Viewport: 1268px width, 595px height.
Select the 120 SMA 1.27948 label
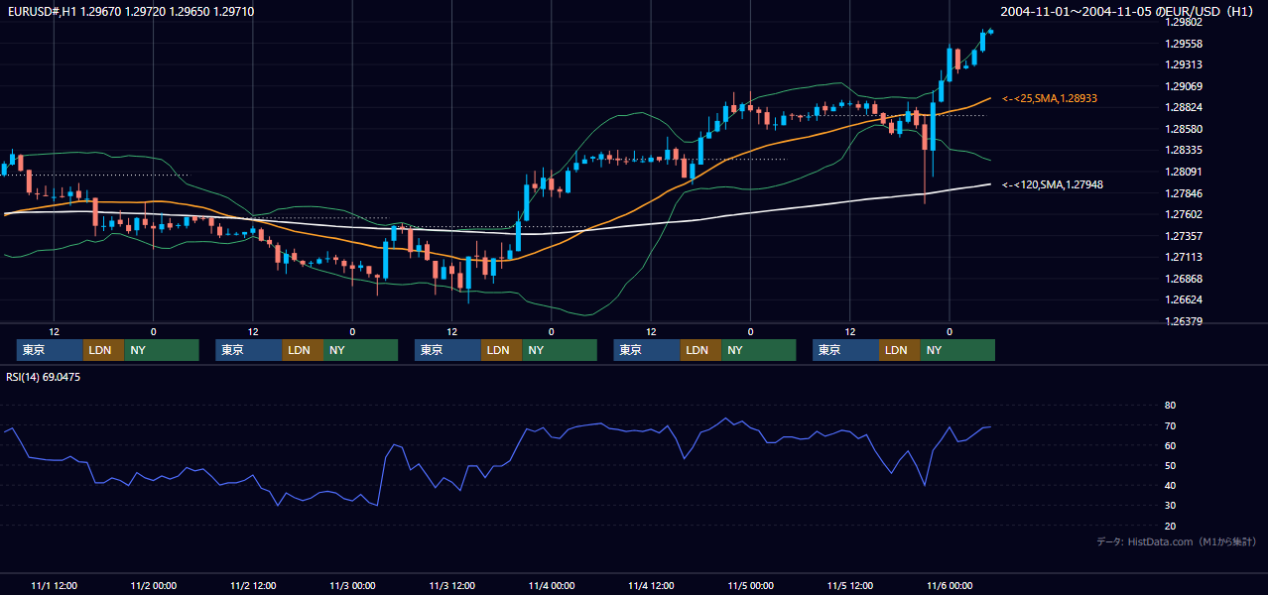[1052, 184]
